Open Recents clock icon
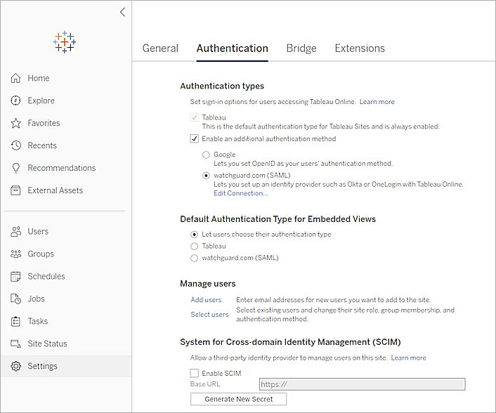This screenshot has width=496, height=413. click(15, 145)
